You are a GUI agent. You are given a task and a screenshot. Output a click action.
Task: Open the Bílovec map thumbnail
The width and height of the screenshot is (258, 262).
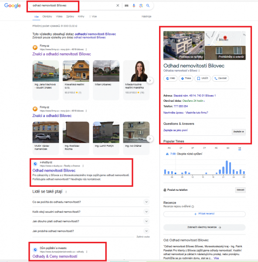pos(225,38)
